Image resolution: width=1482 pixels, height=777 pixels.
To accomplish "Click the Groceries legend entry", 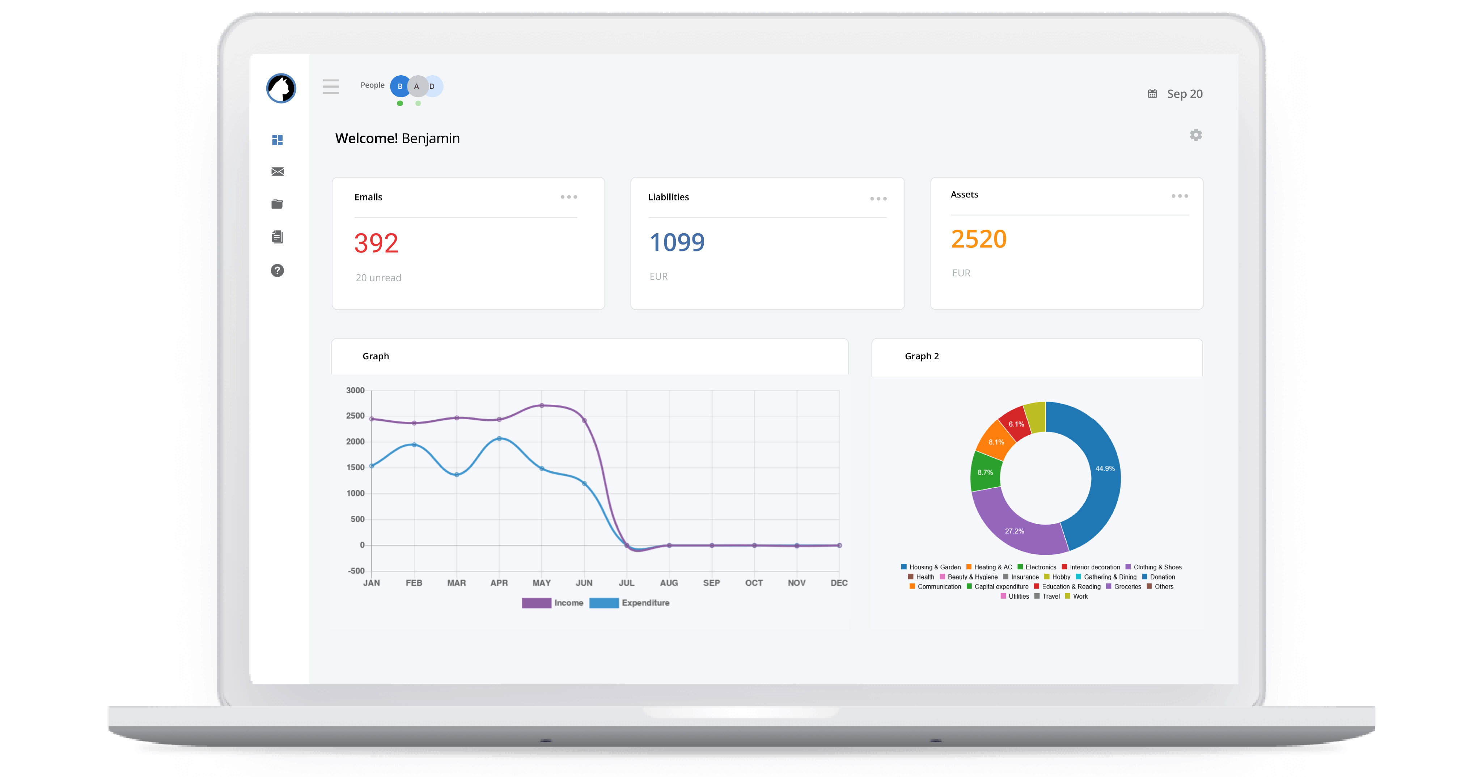I will tap(1126, 587).
